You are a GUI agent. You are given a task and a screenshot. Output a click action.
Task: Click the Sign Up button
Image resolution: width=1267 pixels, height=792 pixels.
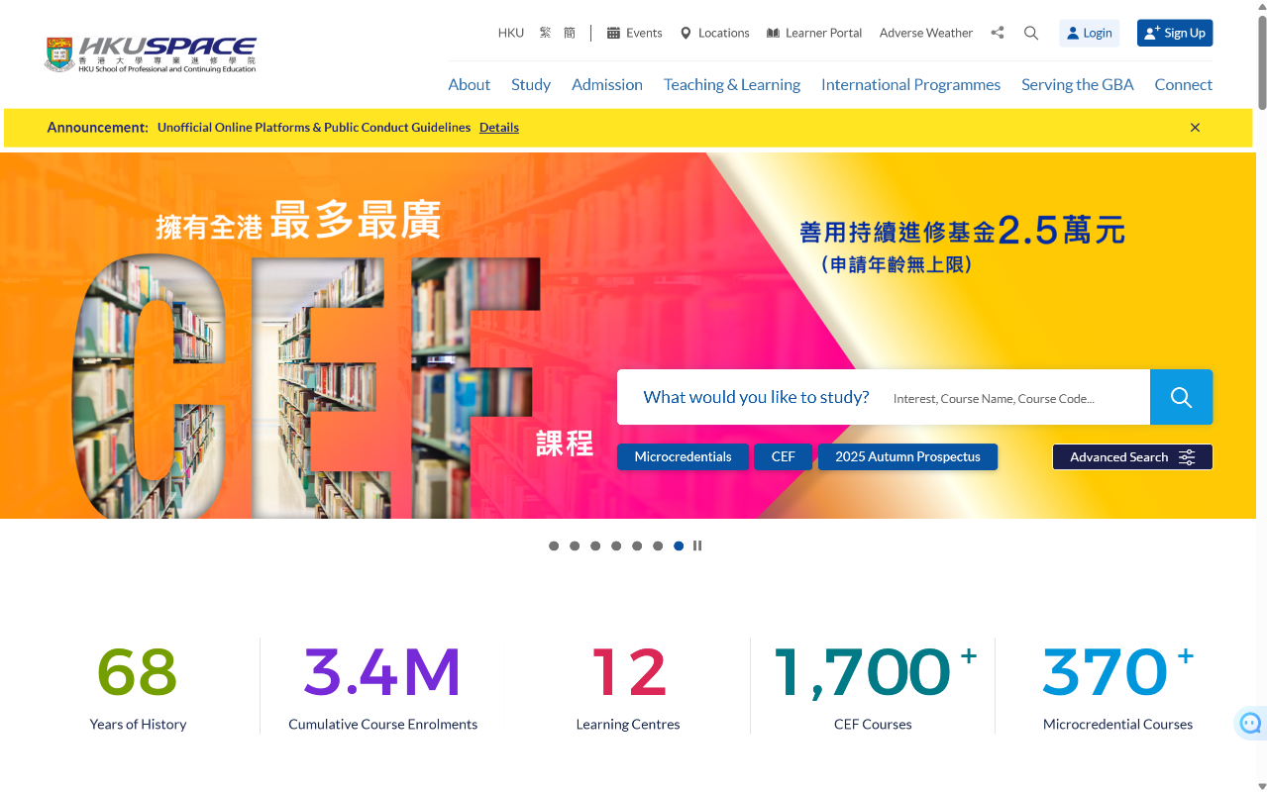pyautogui.click(x=1174, y=33)
